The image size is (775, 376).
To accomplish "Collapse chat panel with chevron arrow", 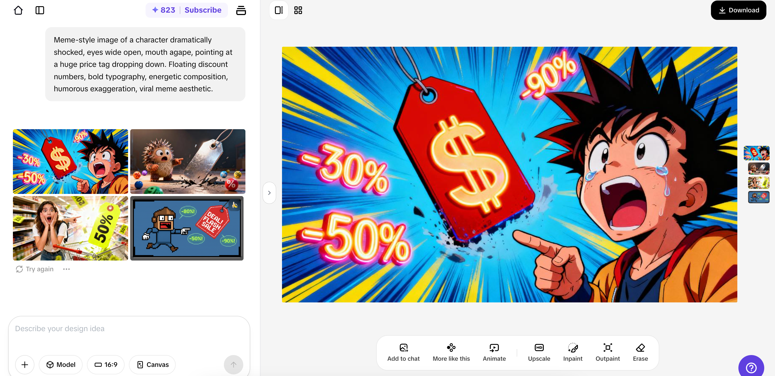I will tap(269, 193).
